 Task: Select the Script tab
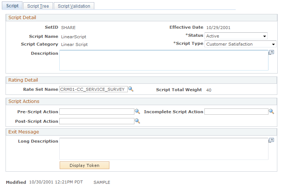pyautogui.click(x=12, y=6)
